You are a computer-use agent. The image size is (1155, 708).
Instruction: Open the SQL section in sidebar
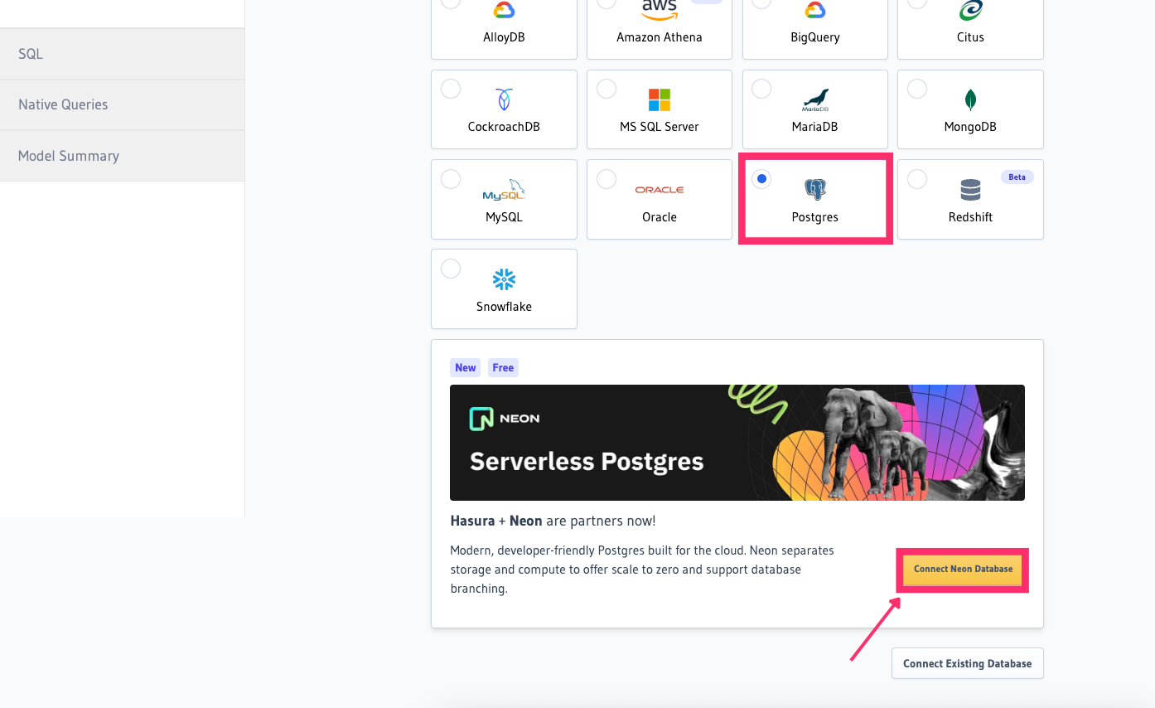(x=30, y=53)
